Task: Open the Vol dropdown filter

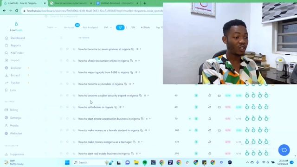Action: coord(108,27)
